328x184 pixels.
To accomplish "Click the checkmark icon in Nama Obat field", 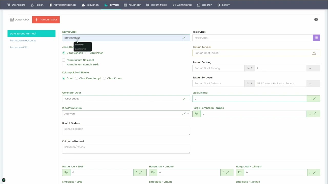I will [184, 38].
